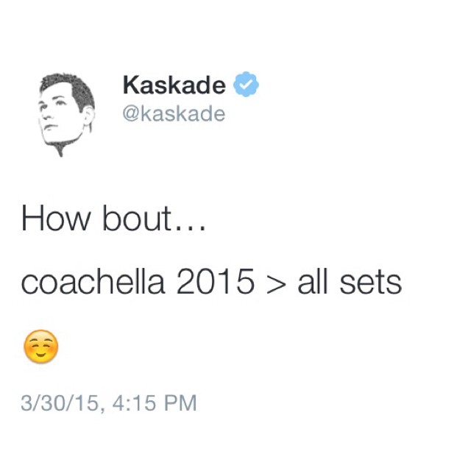Open Kaskade's sketched profile avatar
This screenshot has width=471, height=471.
(66, 115)
